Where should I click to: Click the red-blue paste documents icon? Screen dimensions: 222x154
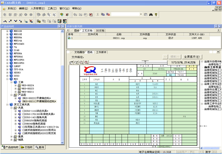coord(108,15)
